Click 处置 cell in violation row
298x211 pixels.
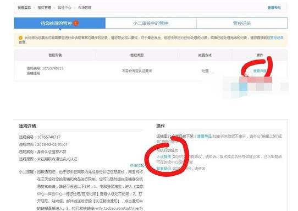pyautogui.click(x=205, y=71)
